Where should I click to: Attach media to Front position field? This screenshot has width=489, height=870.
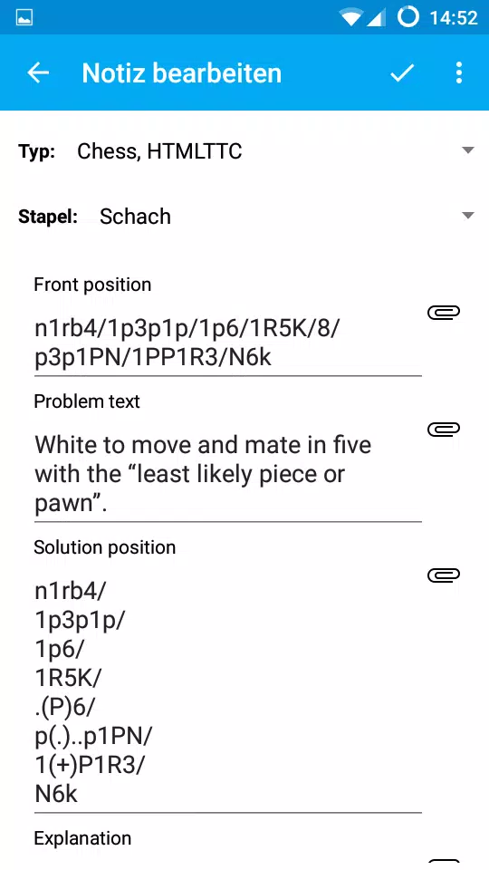tap(444, 313)
